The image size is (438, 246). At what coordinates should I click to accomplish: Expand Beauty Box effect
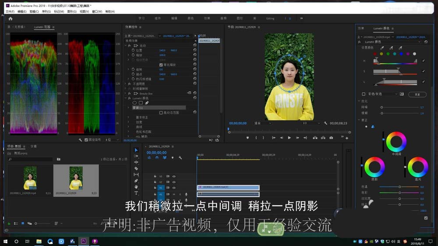tap(125, 94)
